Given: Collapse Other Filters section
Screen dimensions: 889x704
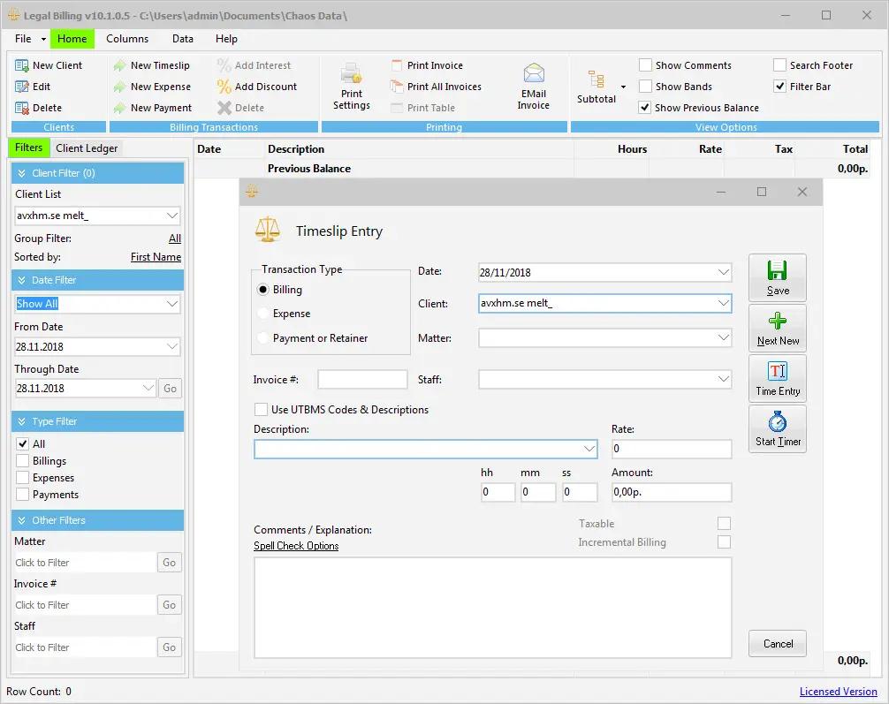Looking at the screenshot, I should (x=21, y=520).
